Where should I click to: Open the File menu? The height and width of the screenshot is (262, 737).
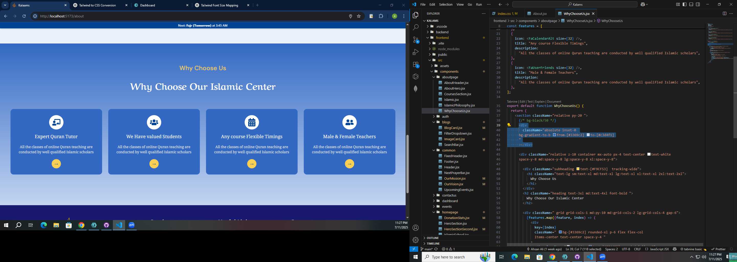click(422, 4)
